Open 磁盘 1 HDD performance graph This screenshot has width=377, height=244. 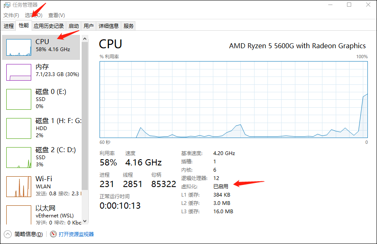19,128
